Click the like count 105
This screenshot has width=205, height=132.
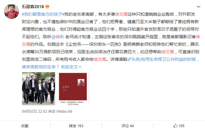pyautogui.click(x=182, y=126)
